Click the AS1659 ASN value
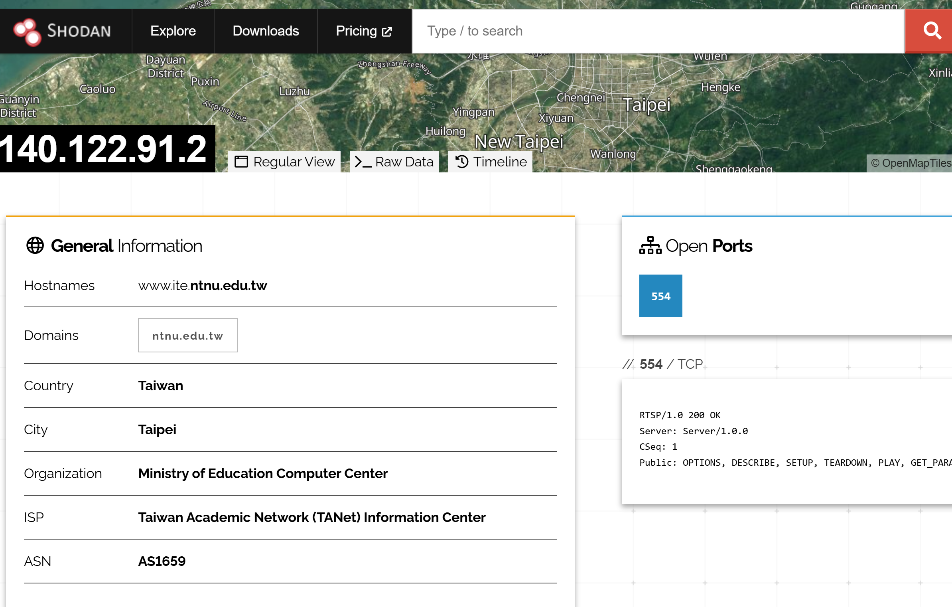 [x=162, y=561]
